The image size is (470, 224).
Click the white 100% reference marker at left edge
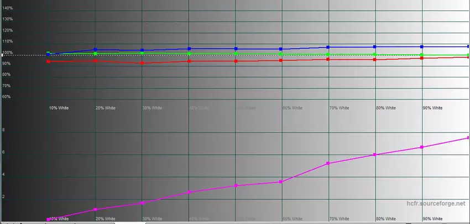pos(2,55)
